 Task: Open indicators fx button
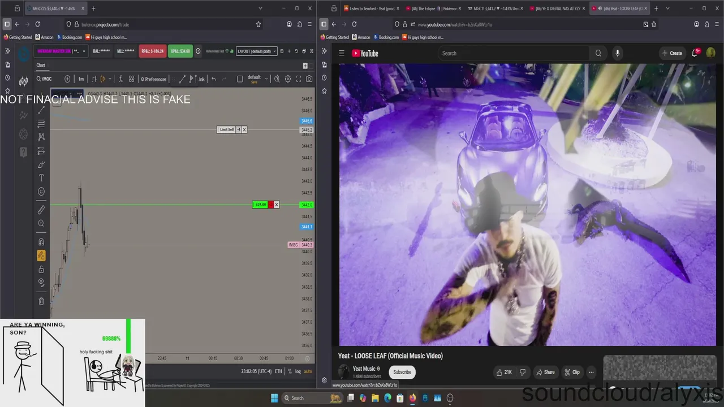tap(120, 79)
